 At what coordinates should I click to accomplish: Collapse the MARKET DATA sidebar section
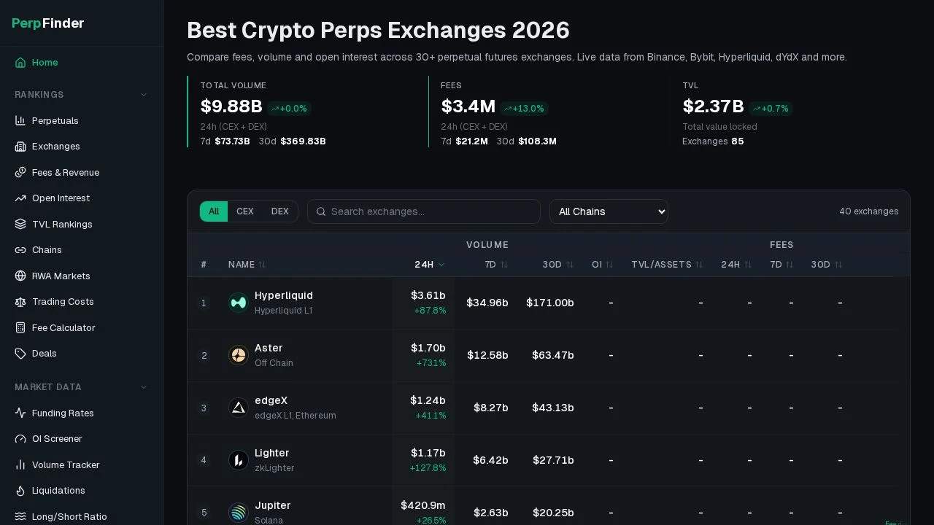[143, 387]
